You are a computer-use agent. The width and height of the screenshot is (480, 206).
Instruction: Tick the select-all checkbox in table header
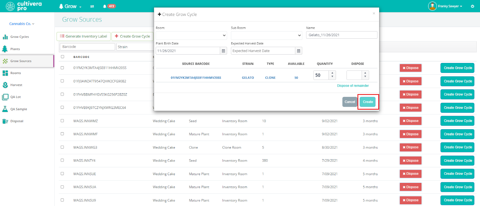(62, 57)
